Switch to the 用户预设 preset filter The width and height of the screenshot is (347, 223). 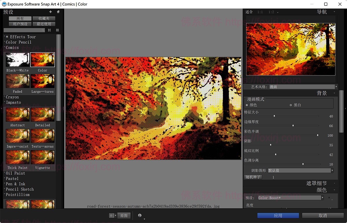pos(20,24)
